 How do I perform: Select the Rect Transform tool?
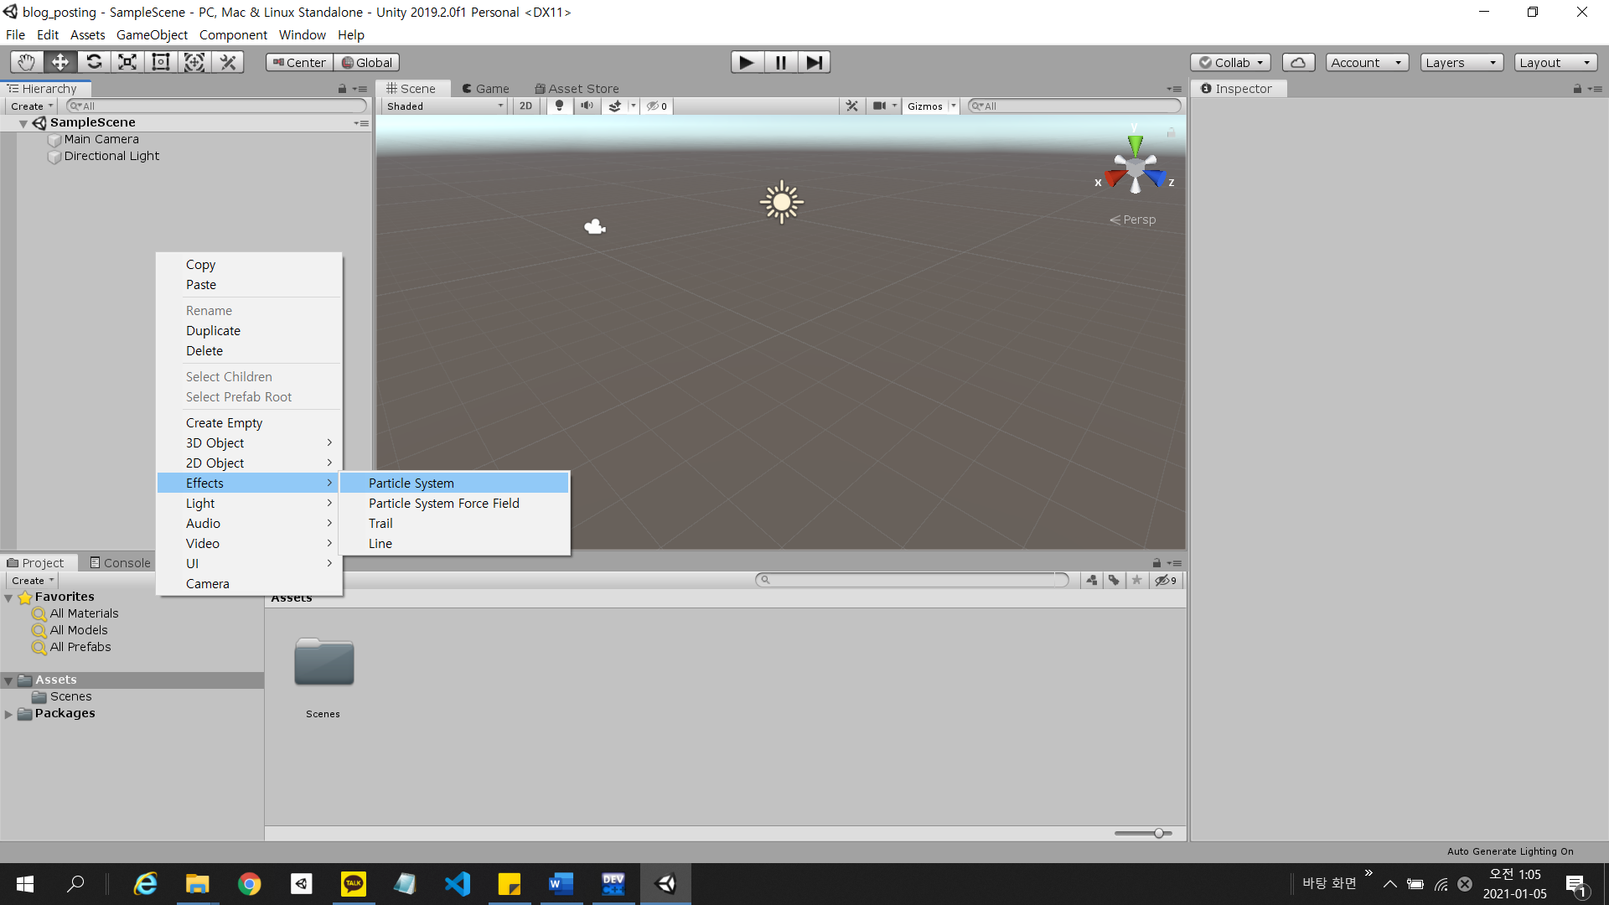160,62
